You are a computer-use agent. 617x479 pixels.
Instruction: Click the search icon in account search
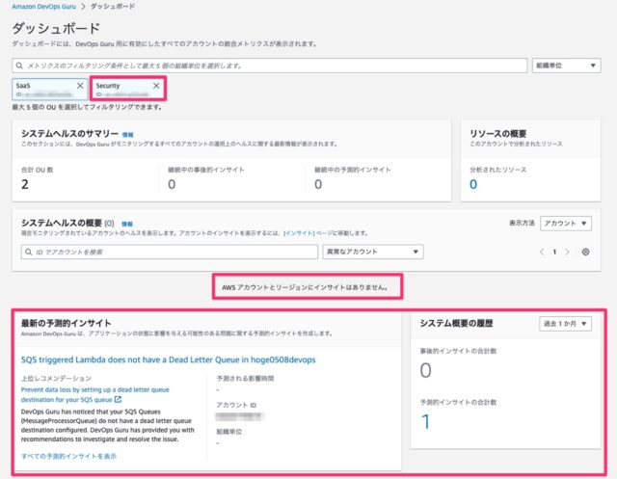click(x=28, y=252)
